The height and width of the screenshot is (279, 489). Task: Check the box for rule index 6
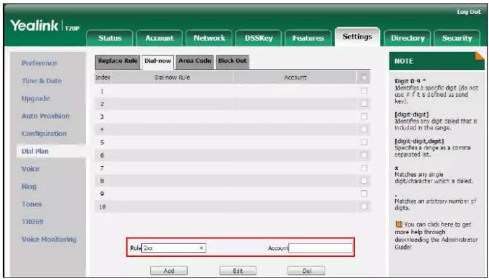click(364, 155)
